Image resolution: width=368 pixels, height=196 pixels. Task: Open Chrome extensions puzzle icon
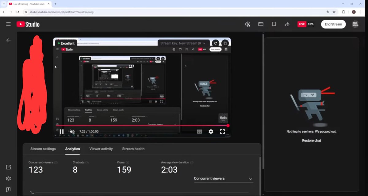pos(343,12)
